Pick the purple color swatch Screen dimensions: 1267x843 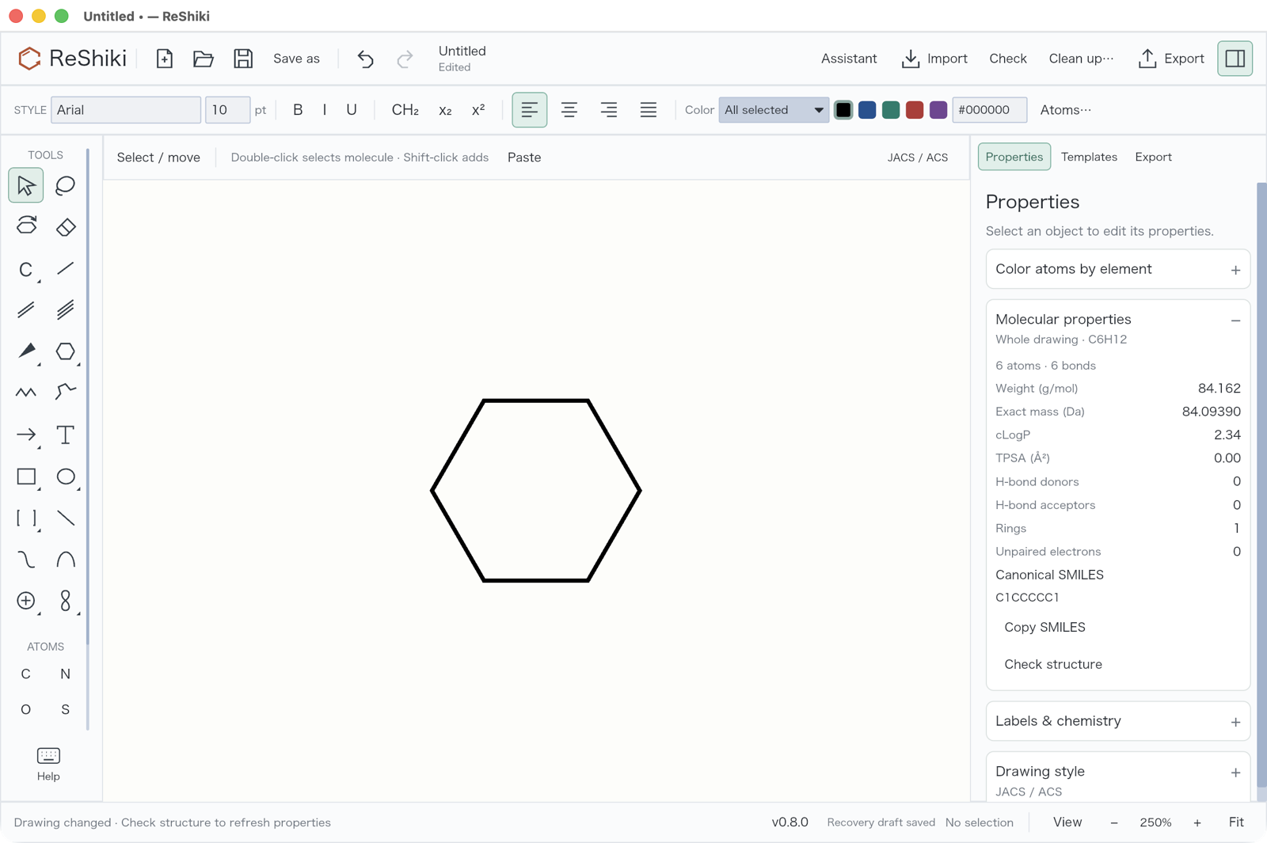click(938, 110)
